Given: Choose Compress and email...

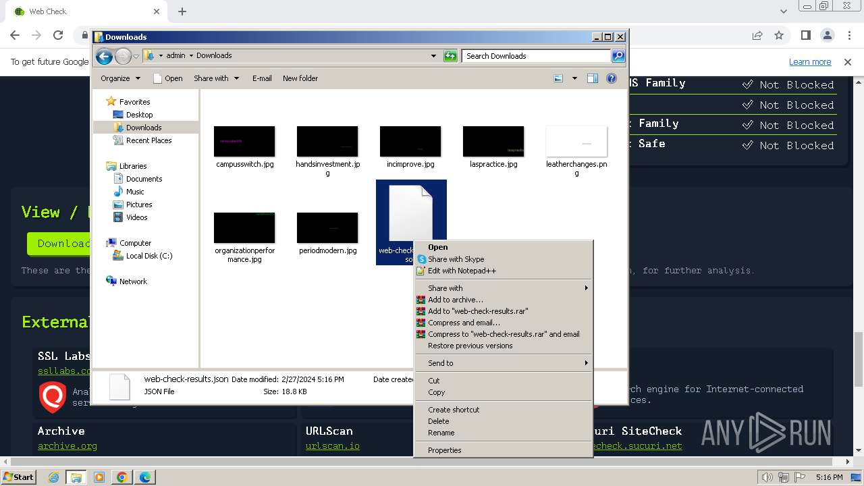Looking at the screenshot, I should click(x=503, y=323).
